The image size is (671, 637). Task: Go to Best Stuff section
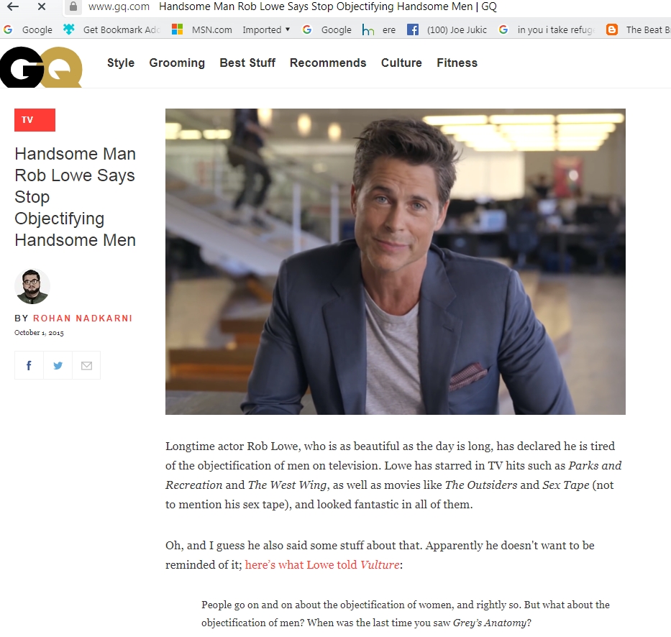[247, 63]
